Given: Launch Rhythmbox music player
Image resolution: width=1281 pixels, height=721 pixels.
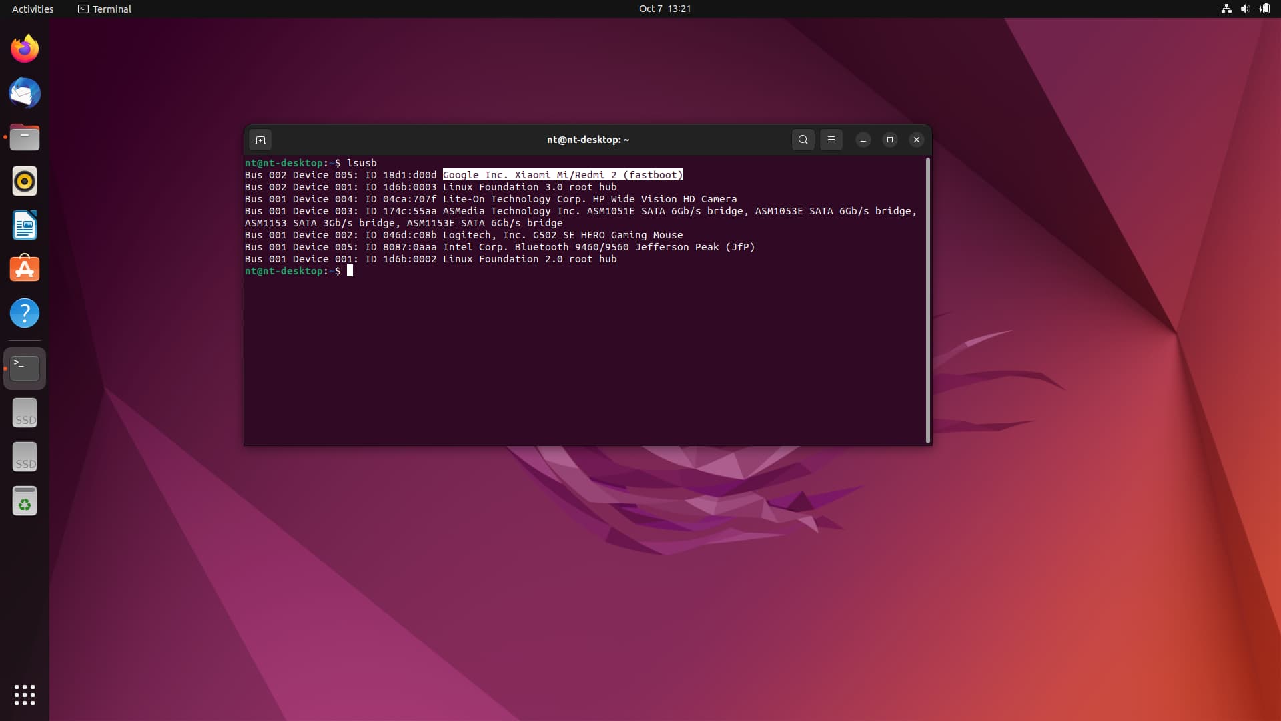Looking at the screenshot, I should (25, 181).
